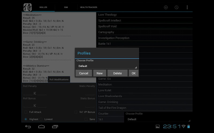Tap the Android back navigation icon
Screen dimensions: 214x133
pos(28,127)
